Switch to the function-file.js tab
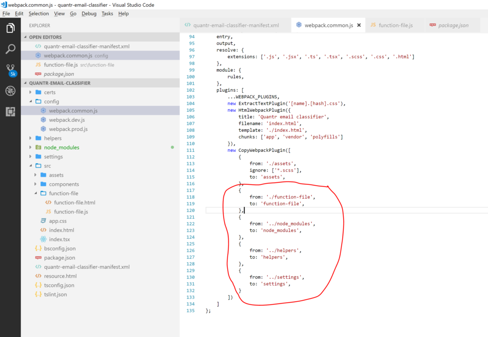Image resolution: width=488 pixels, height=337 pixels. 395,25
